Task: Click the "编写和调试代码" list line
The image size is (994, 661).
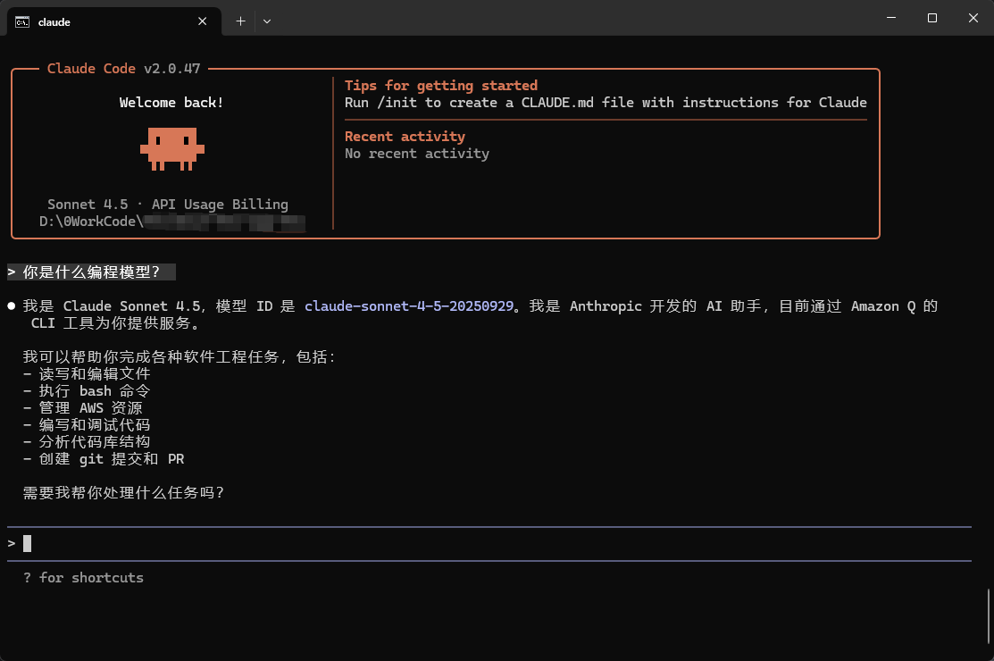Action: [x=87, y=425]
